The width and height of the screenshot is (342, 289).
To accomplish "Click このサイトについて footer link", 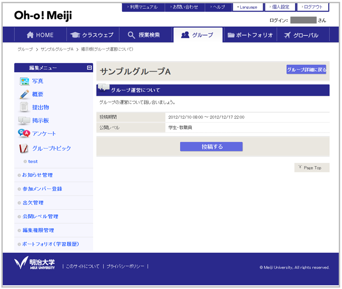I will (x=83, y=266).
